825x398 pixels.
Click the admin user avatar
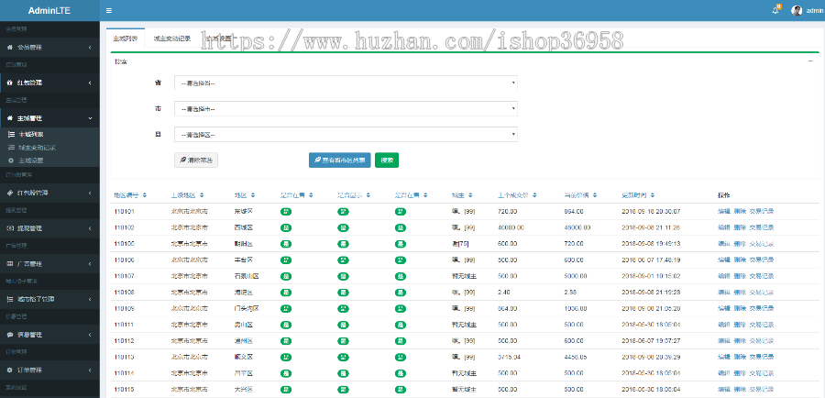[797, 10]
